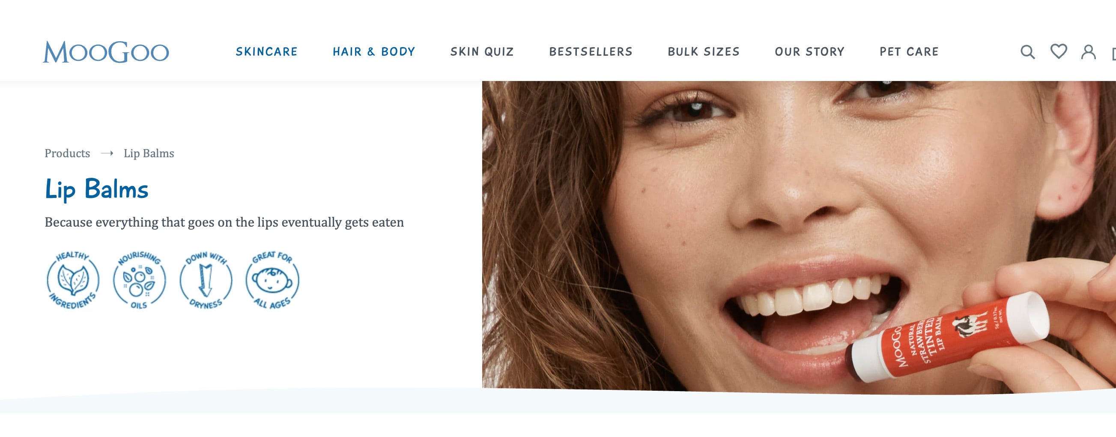The width and height of the screenshot is (1116, 437).
Task: Open the Our Story page
Action: click(809, 52)
